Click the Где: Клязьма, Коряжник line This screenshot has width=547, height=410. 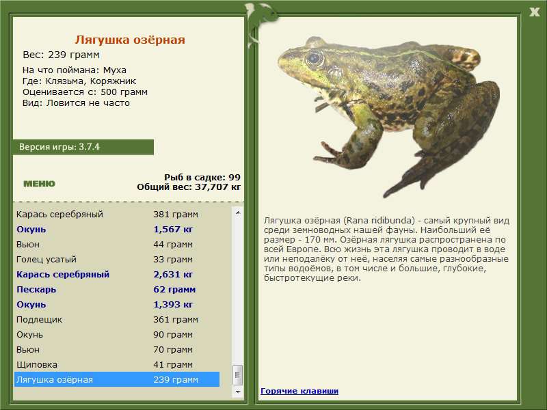pos(79,81)
